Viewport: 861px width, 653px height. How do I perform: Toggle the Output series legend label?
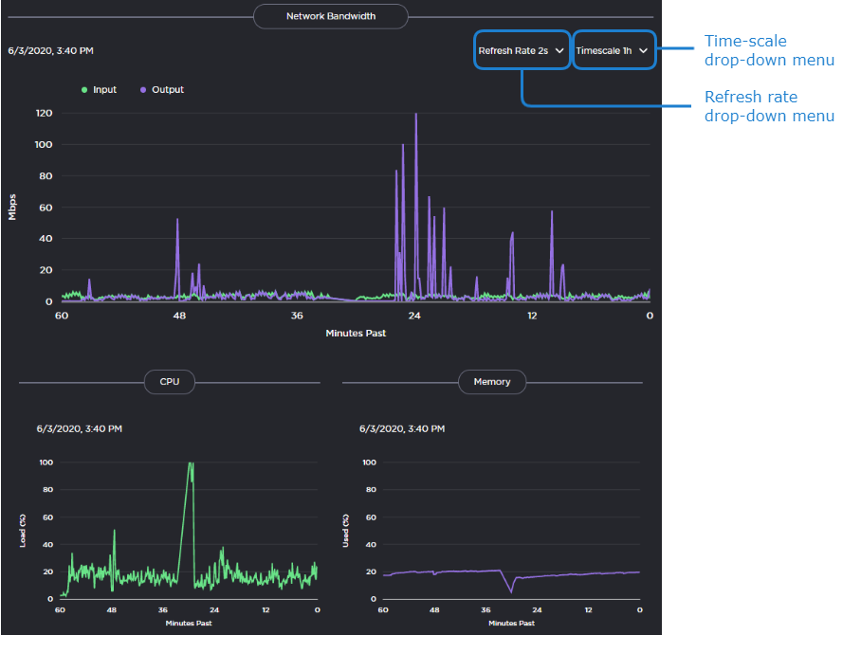point(168,90)
